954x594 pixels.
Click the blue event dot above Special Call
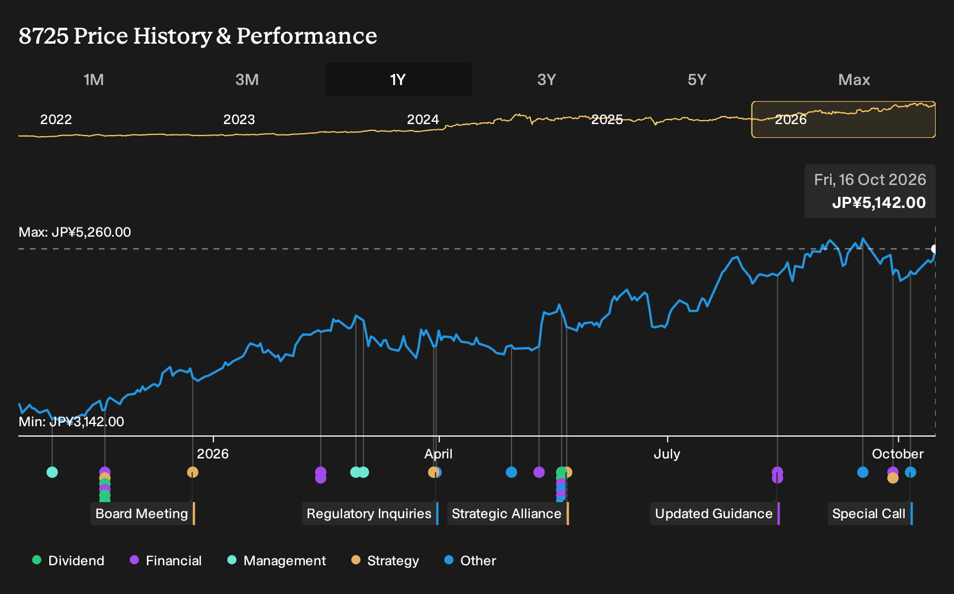[910, 472]
